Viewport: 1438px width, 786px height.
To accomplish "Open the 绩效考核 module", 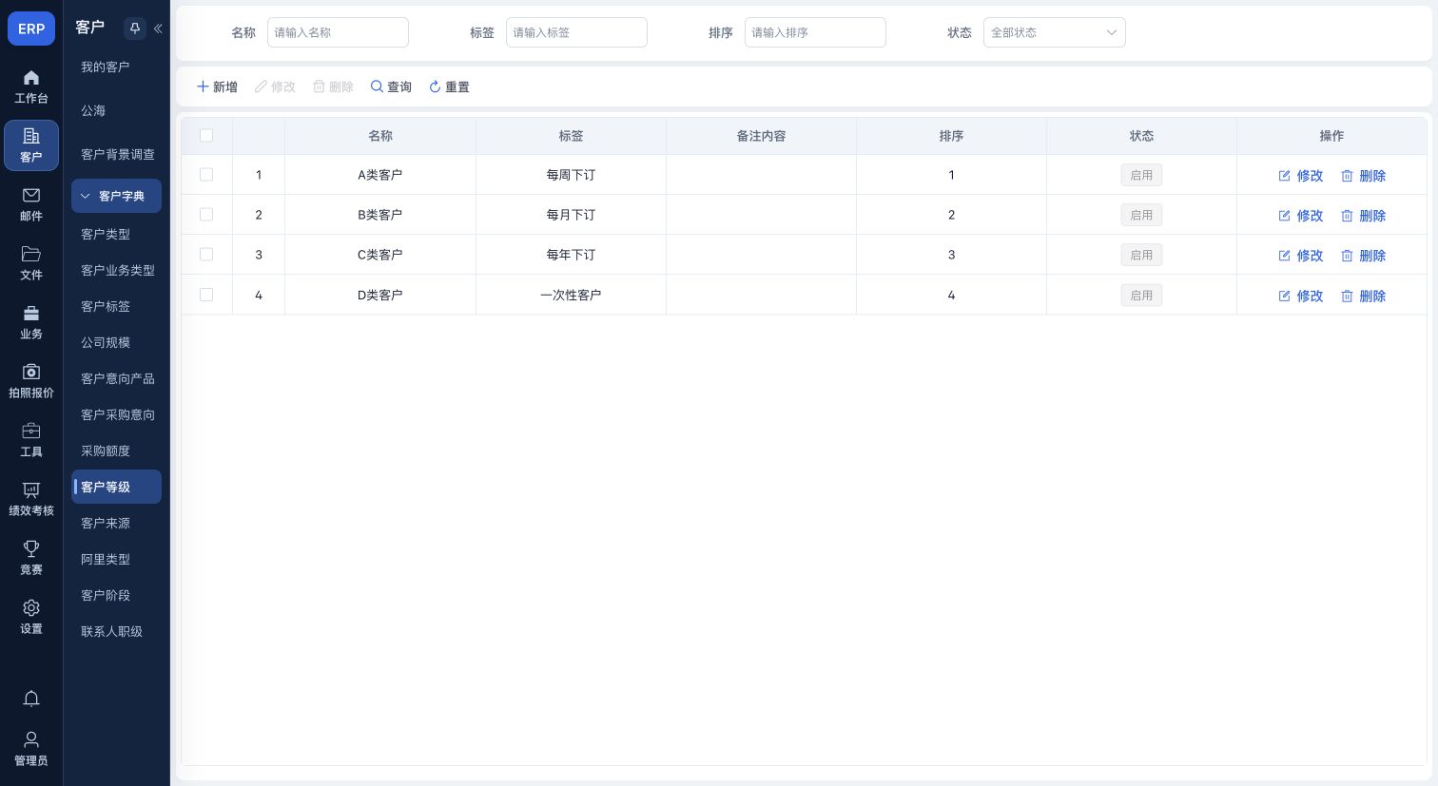I will [31, 499].
